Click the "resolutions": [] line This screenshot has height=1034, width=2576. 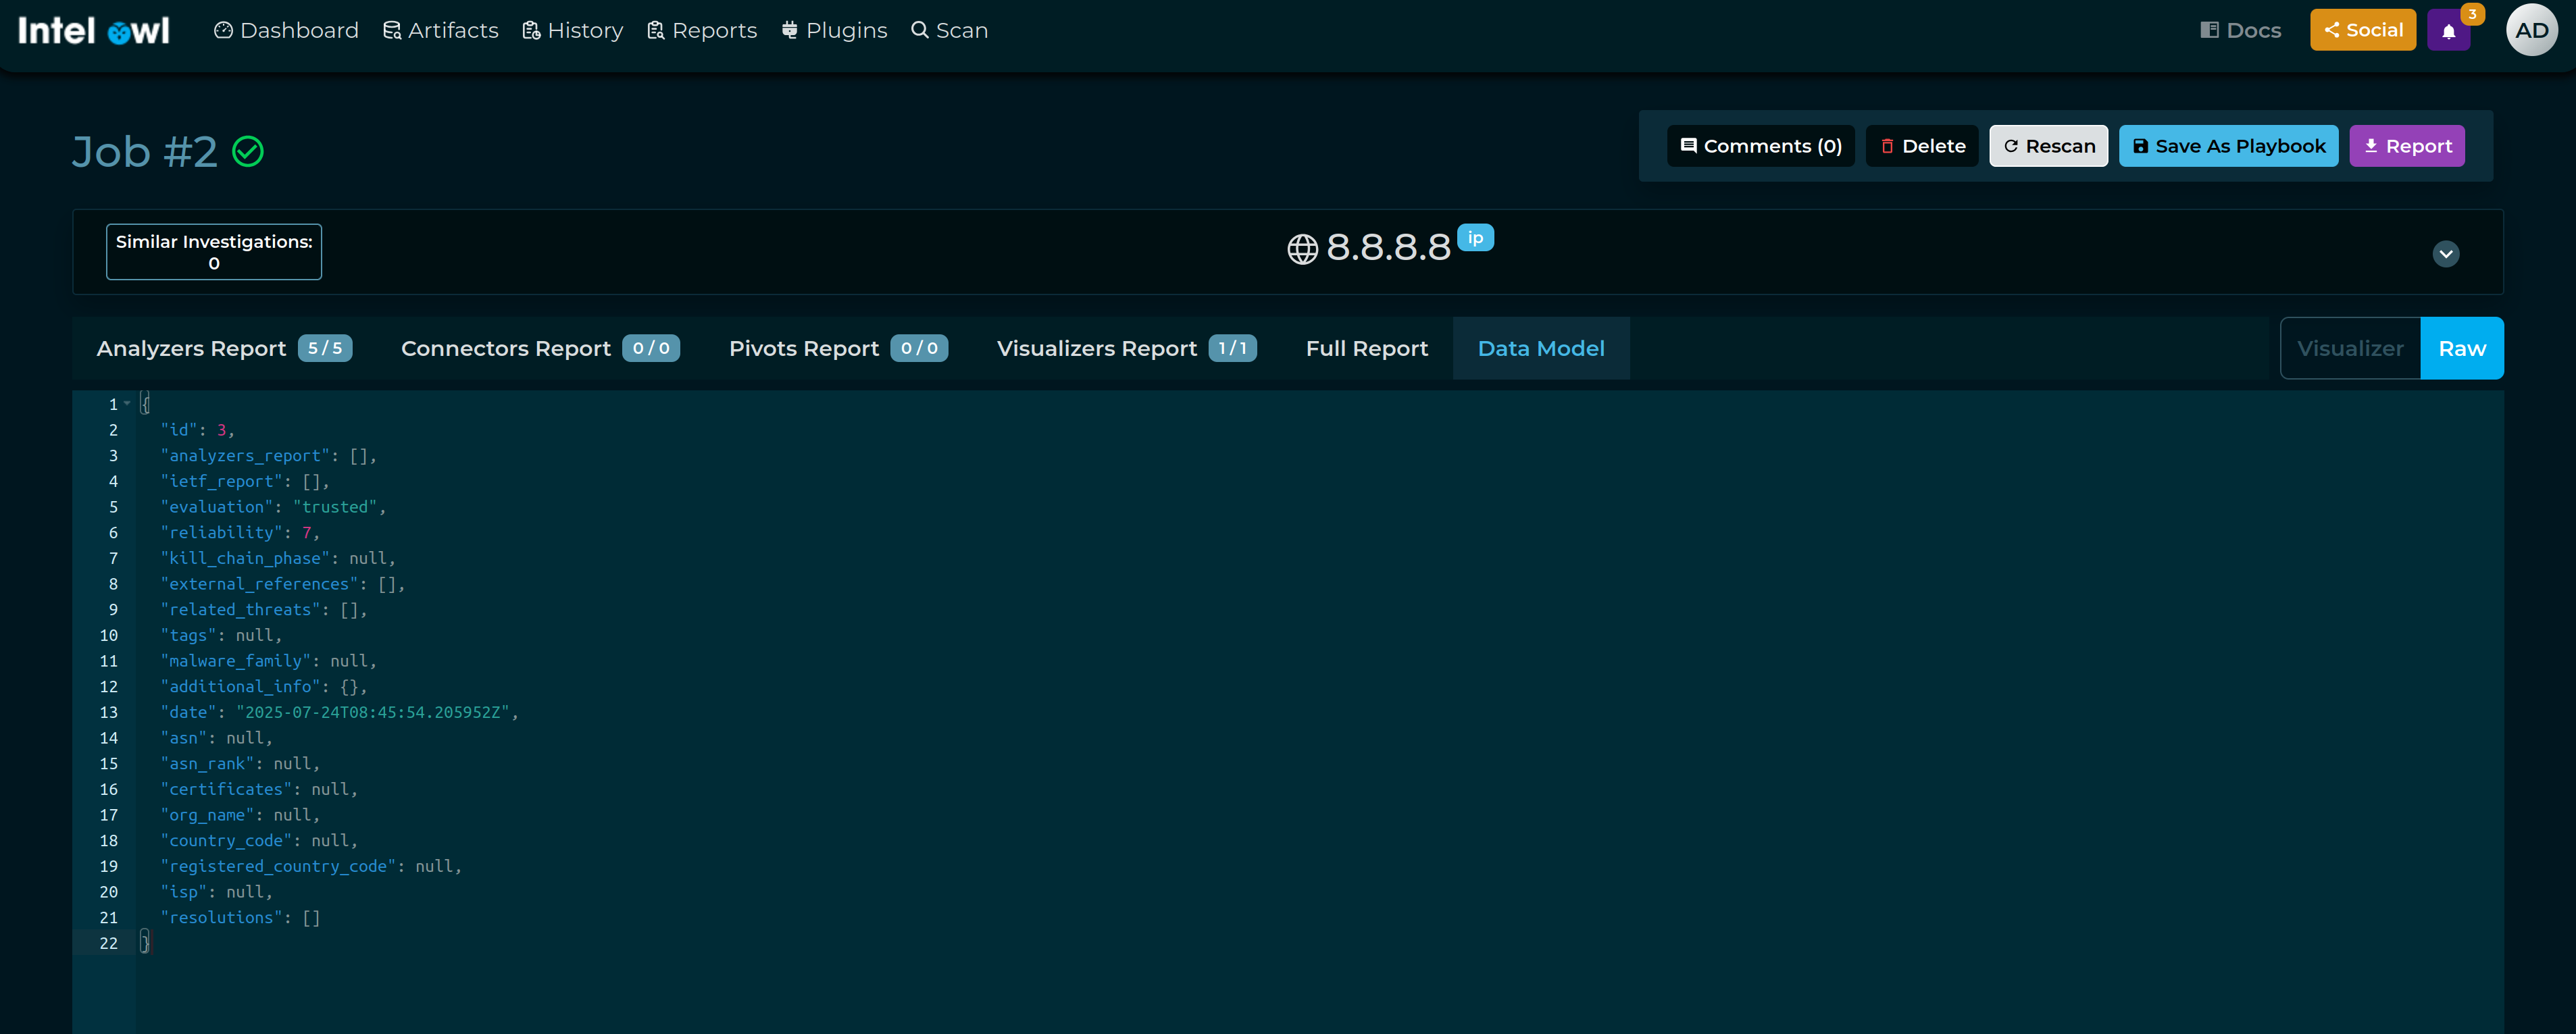pos(240,918)
